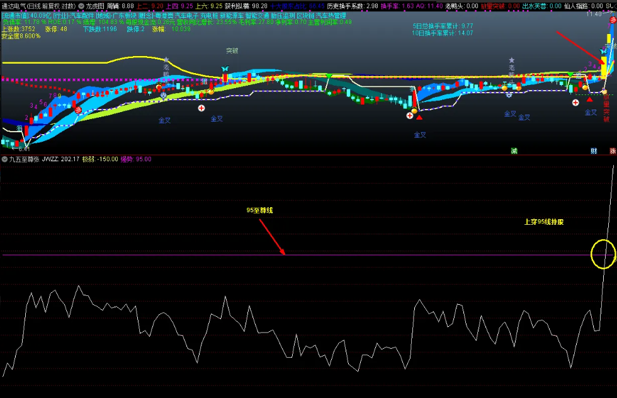Click the 上穿95线持股 annotation text
The width and height of the screenshot is (617, 398).
point(543,222)
